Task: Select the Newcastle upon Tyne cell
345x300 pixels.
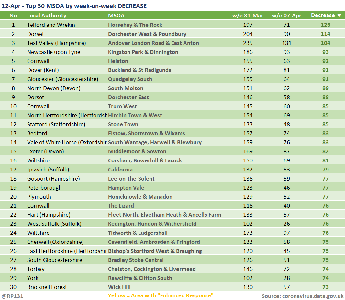Action: coord(53,52)
